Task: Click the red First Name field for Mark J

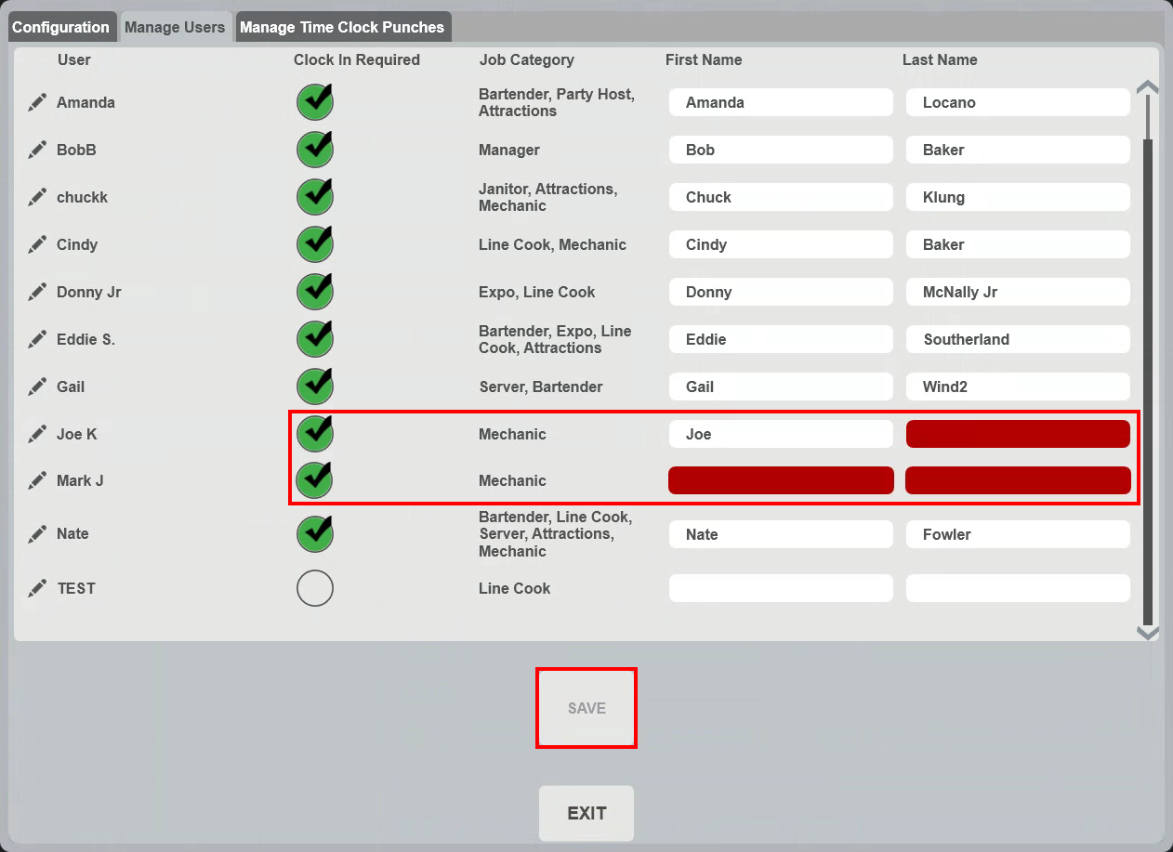Action: (781, 480)
